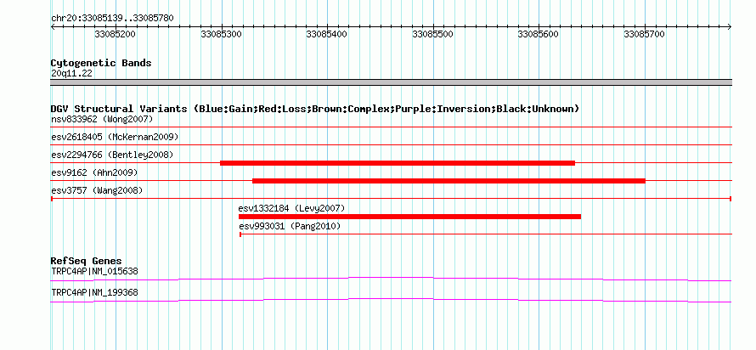Click ruler tick label 33085200
This screenshot has height=350, width=756.
116,34
